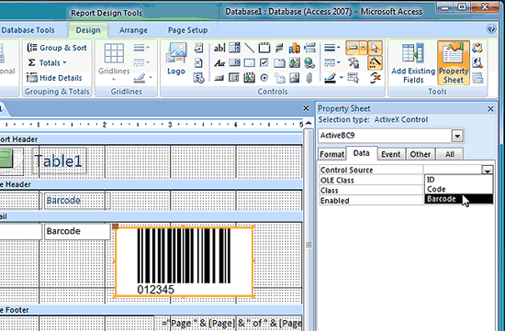The image size is (505, 331).
Task: Add a Check Box control
Action: 264,63
